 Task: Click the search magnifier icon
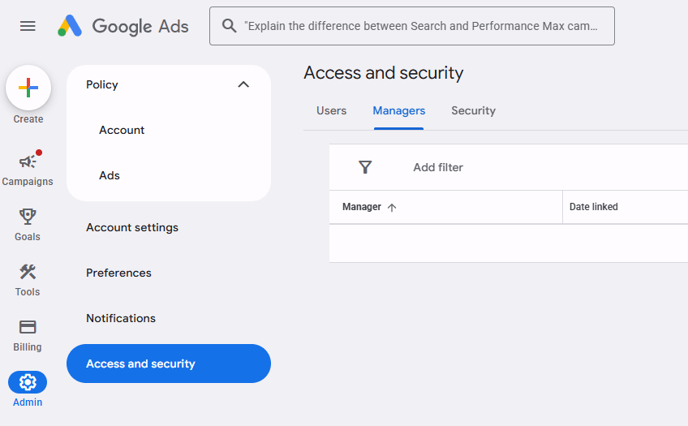[229, 26]
